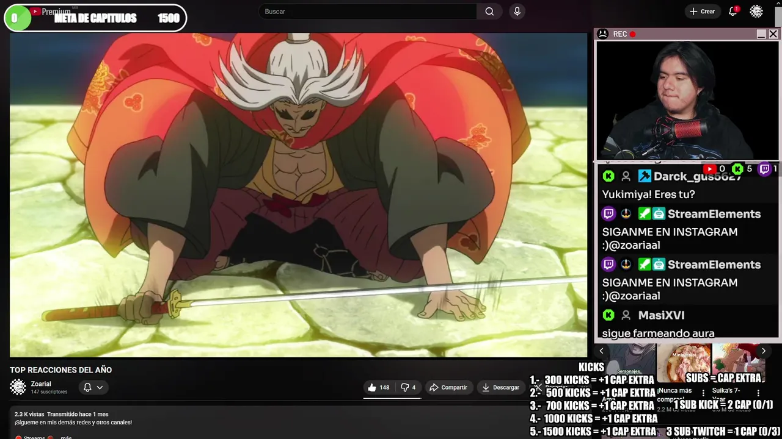Click the META DE CAPITULOS goal bar

[x=95, y=18]
